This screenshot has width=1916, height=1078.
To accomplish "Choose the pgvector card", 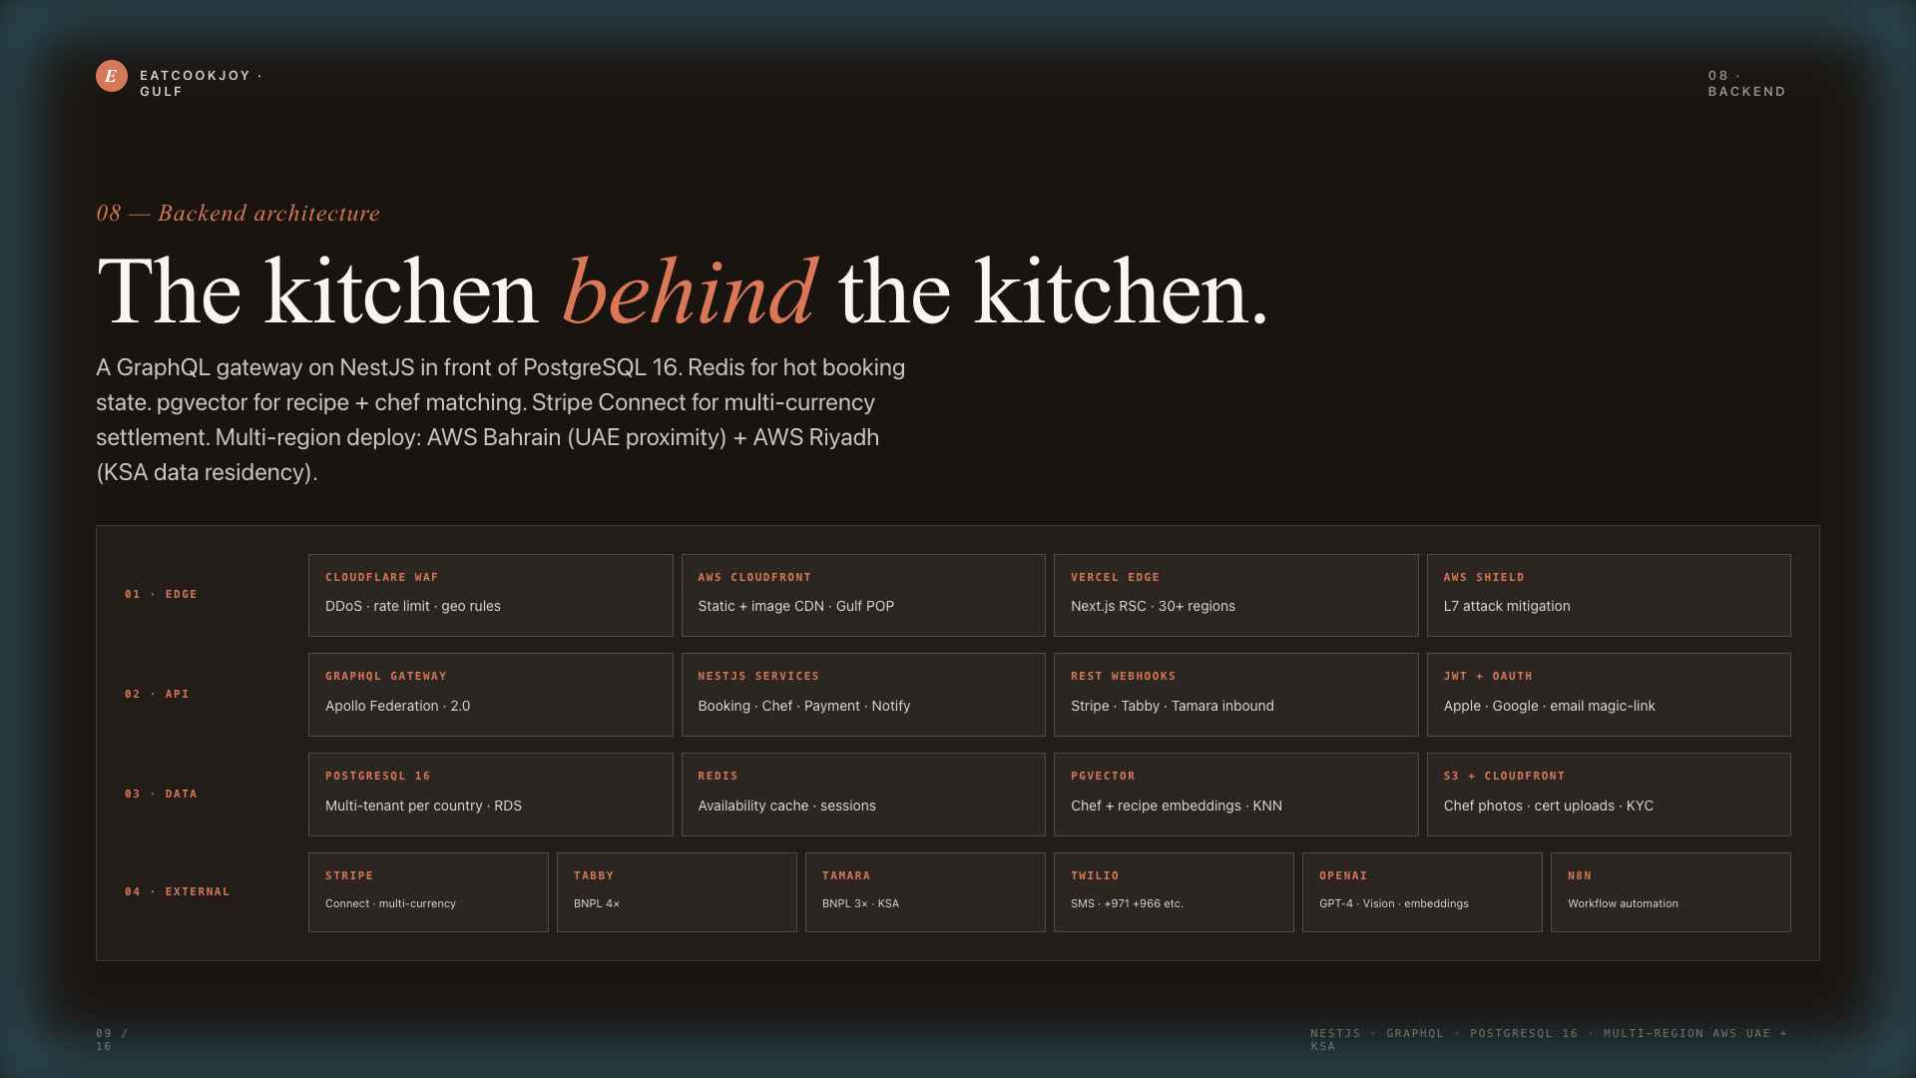I will pos(1236,795).
